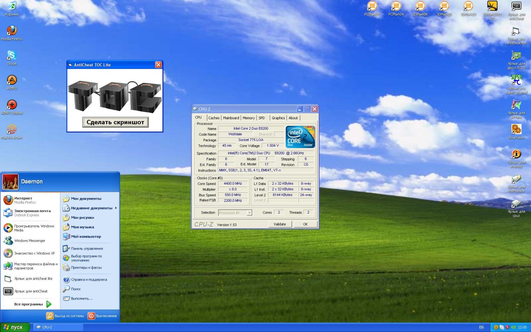Open 3DMark05 desktop shortcut
This screenshot has height=332, width=531.
pyautogui.click(x=444, y=8)
